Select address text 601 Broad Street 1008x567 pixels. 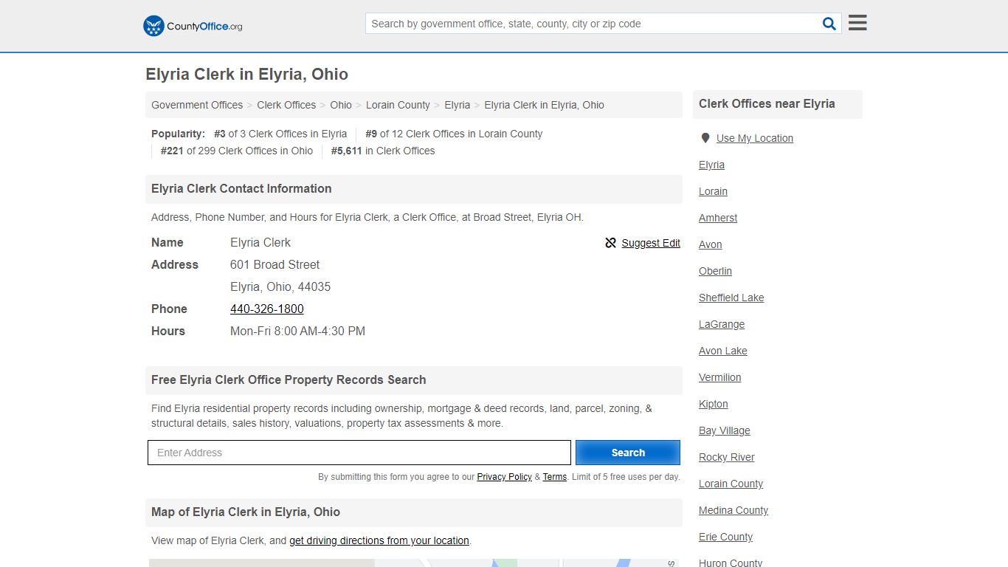tap(275, 264)
